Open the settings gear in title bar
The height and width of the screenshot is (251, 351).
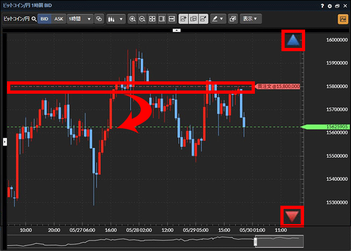pos(330,6)
